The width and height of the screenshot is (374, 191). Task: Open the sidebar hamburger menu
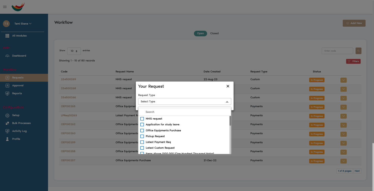[x=5, y=7]
